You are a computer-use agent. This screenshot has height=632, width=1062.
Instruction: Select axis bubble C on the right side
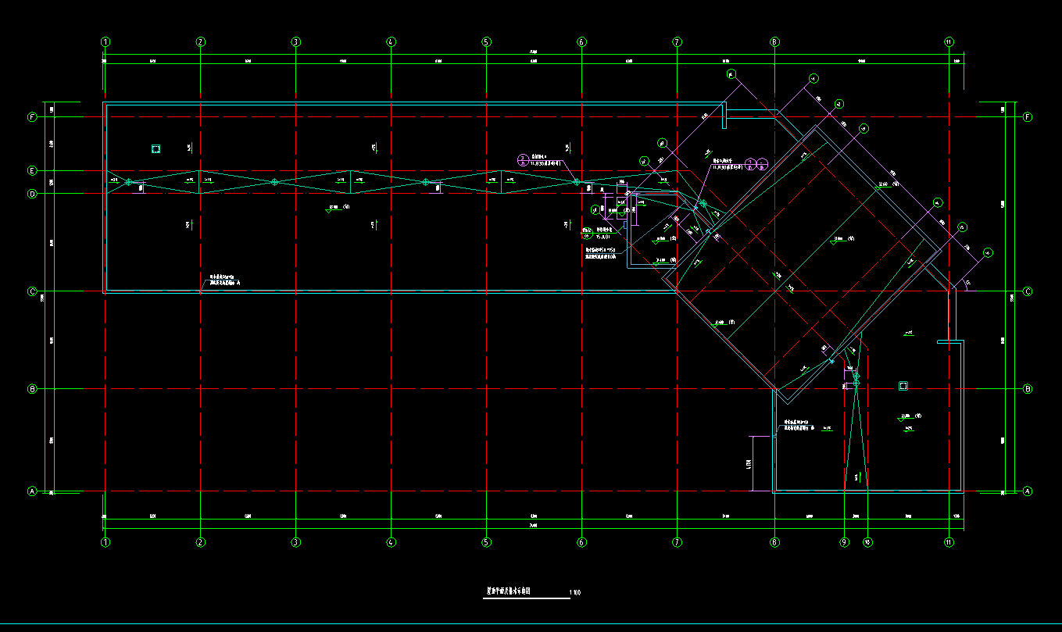pyautogui.click(x=1028, y=291)
